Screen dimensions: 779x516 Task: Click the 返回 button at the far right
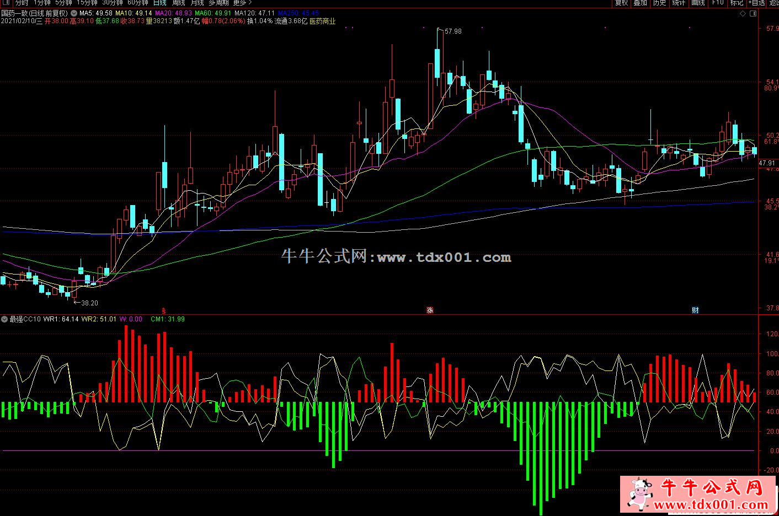[x=773, y=3]
